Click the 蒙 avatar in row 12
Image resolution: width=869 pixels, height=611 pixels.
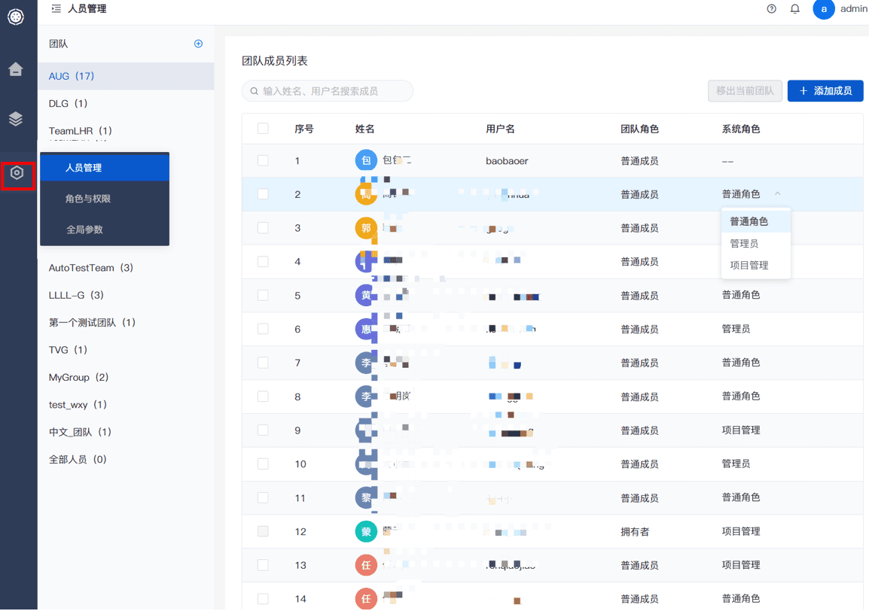pos(366,532)
